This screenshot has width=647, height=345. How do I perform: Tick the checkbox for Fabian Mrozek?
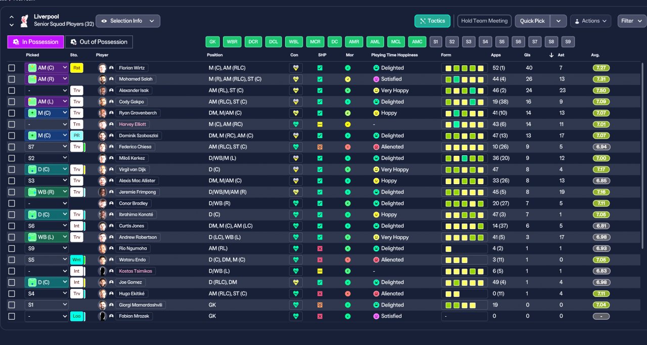pos(12,316)
